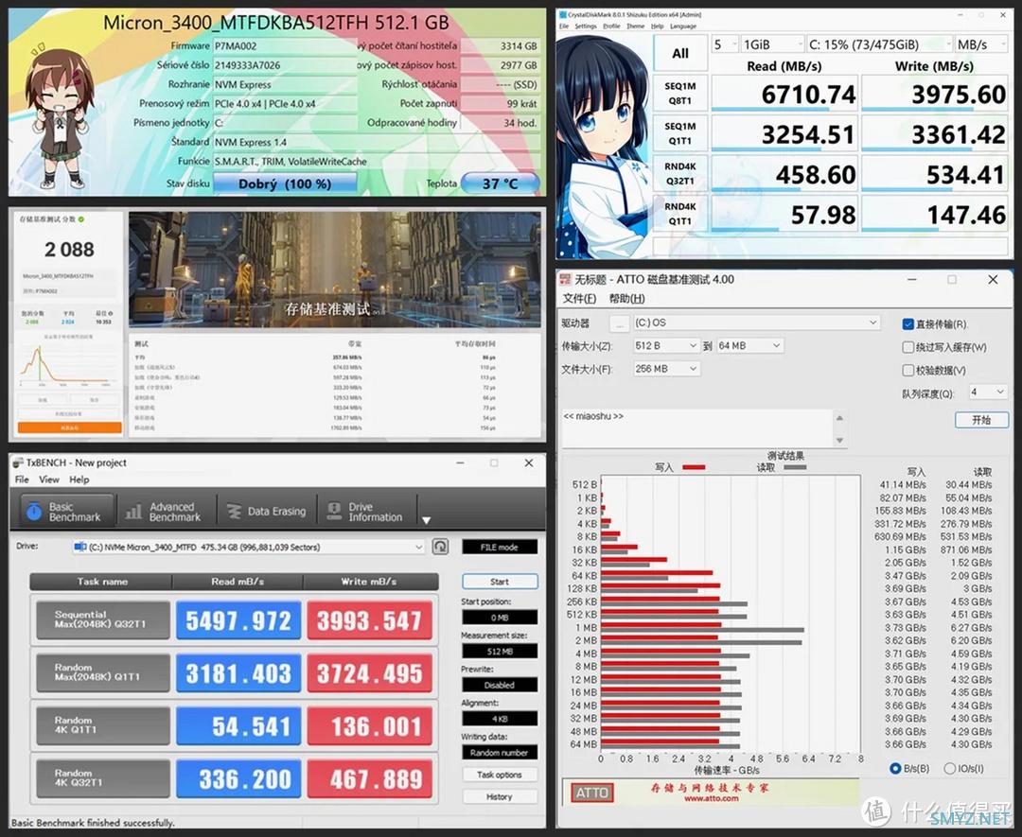The image size is (1022, 837).
Task: Open the 64 MB transfer size dropdown
Action: [x=749, y=346]
